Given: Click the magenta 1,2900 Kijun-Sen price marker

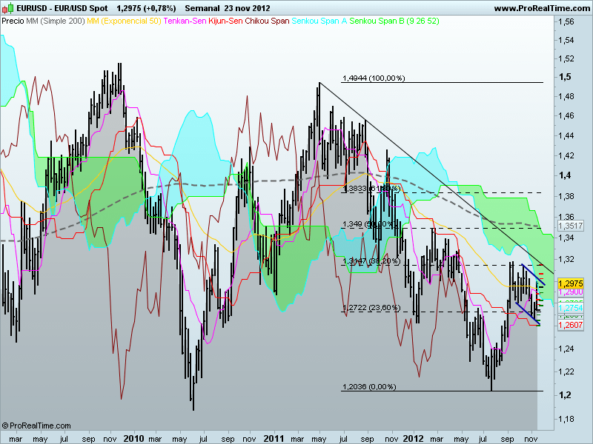Looking at the screenshot, I should point(571,292).
